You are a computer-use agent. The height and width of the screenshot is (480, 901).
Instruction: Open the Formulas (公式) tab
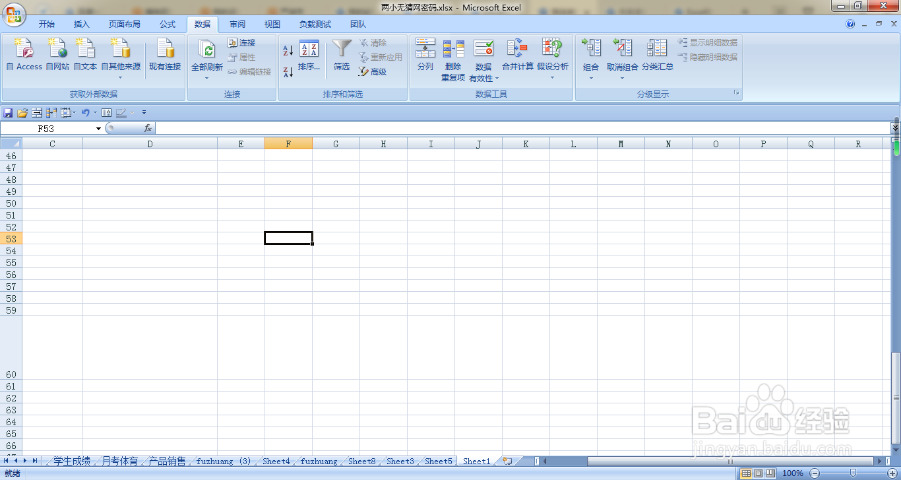point(168,24)
